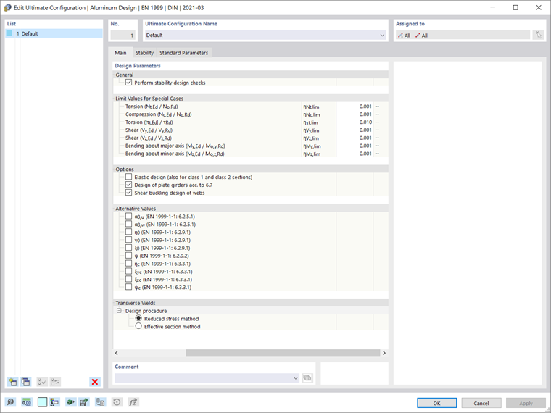The image size is (551, 413).
Task: Check ξ0 (EN 1999-1-1: 6.2.9.1)
Action: coord(128,248)
